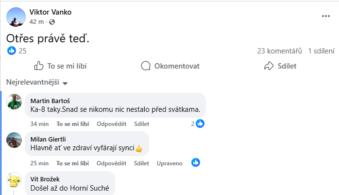Click the Sdílet share arrow button
Viewport: 339px width, 195px height.
point(280,66)
